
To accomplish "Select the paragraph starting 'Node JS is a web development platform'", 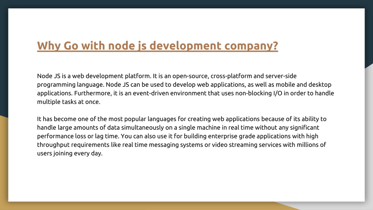I will (185, 89).
